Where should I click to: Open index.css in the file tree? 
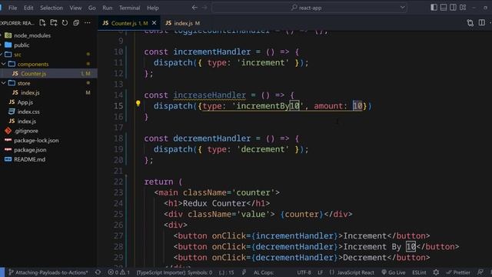28,112
